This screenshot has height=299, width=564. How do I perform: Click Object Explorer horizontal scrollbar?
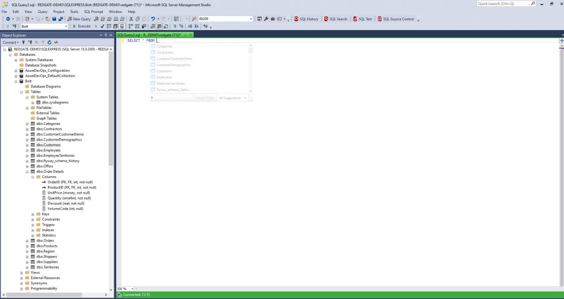44,295
